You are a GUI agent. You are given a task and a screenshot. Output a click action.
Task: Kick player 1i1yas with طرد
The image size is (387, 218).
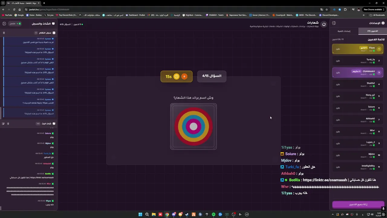(338, 49)
